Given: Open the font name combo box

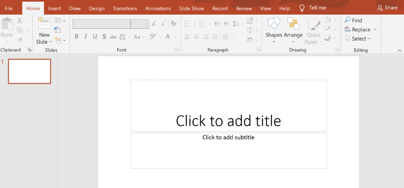Looking at the screenshot, I should point(101,24).
